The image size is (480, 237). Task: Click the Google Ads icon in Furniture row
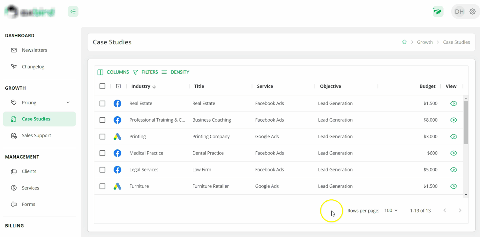coord(117,186)
